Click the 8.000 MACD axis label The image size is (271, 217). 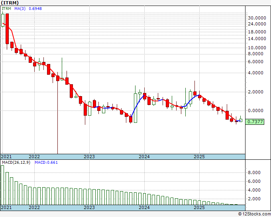tap(255, 173)
